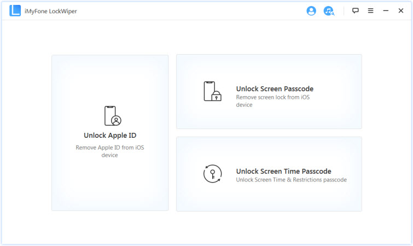Click the phone with person Apple ID icon
The height and width of the screenshot is (246, 413).
(112, 116)
